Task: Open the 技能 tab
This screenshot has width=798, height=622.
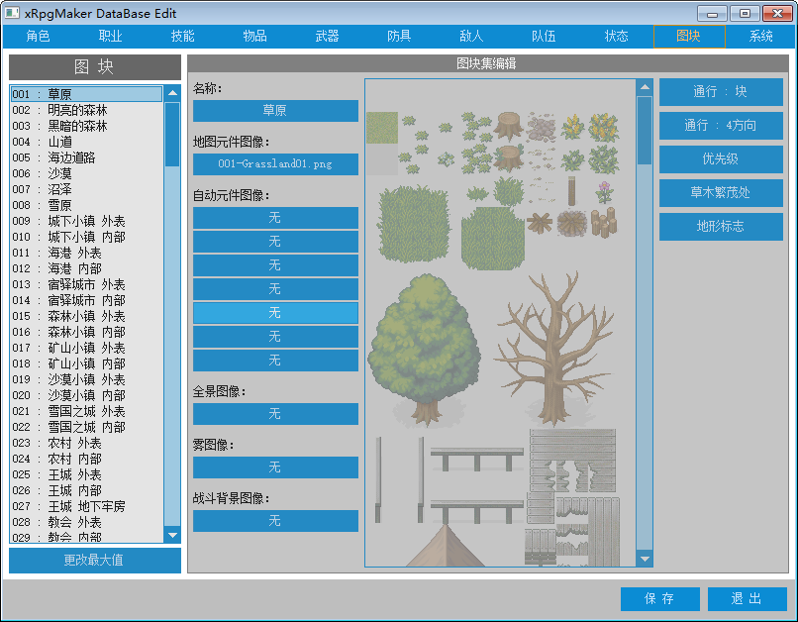Action: point(183,36)
